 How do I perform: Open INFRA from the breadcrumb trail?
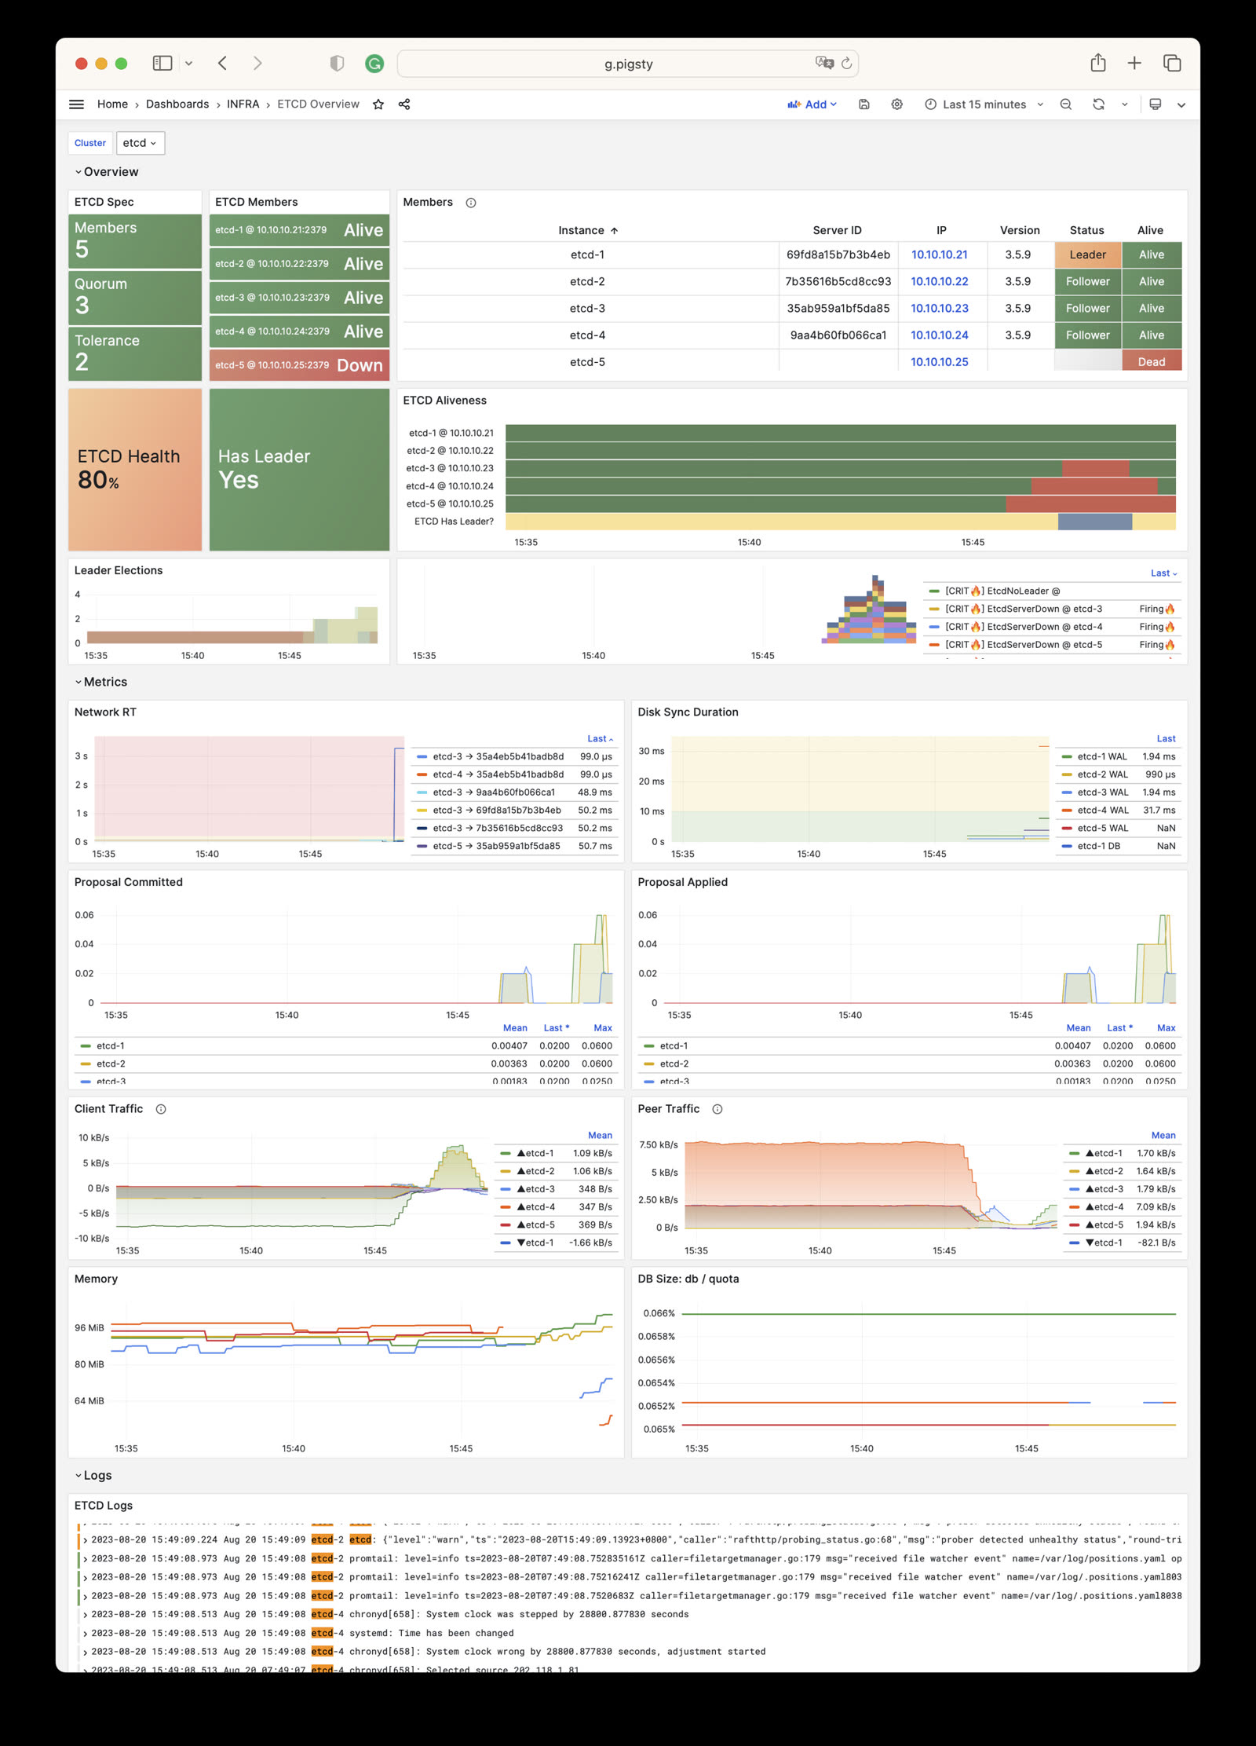coord(243,104)
